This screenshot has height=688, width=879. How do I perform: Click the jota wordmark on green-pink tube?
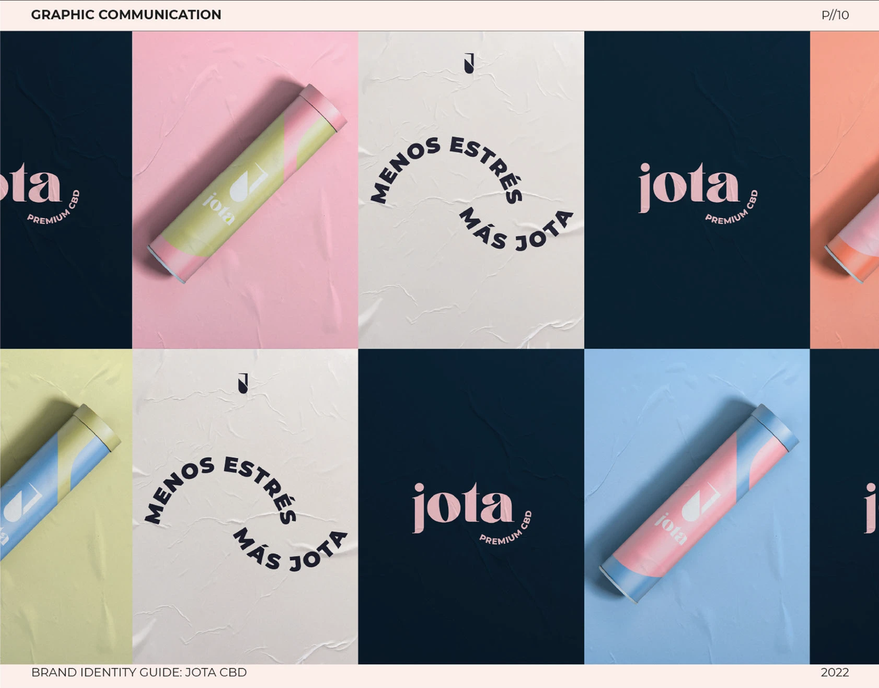[219, 209]
